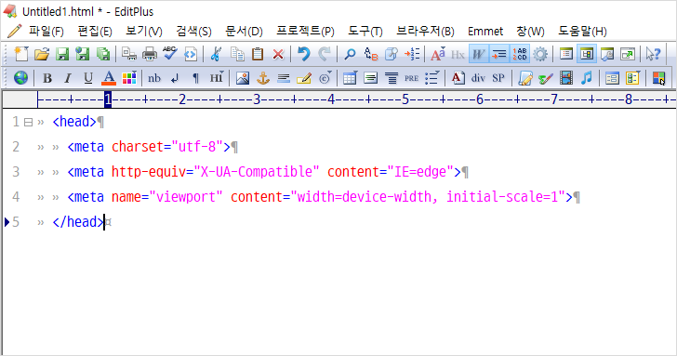
Task: Toggle the Output Window button
Action: 607,54
